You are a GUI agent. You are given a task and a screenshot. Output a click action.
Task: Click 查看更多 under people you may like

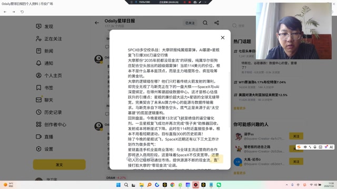240,173
